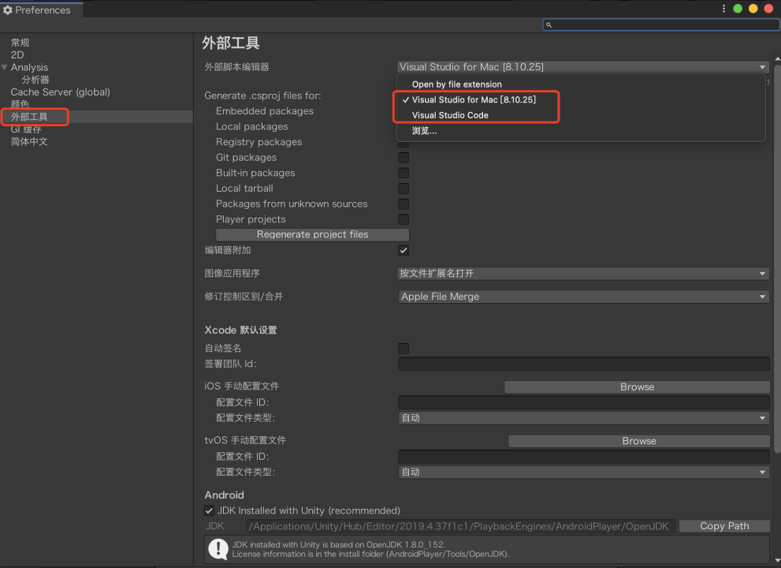Open the Apple File Merge dropdown
The image size is (781, 568).
pos(583,297)
